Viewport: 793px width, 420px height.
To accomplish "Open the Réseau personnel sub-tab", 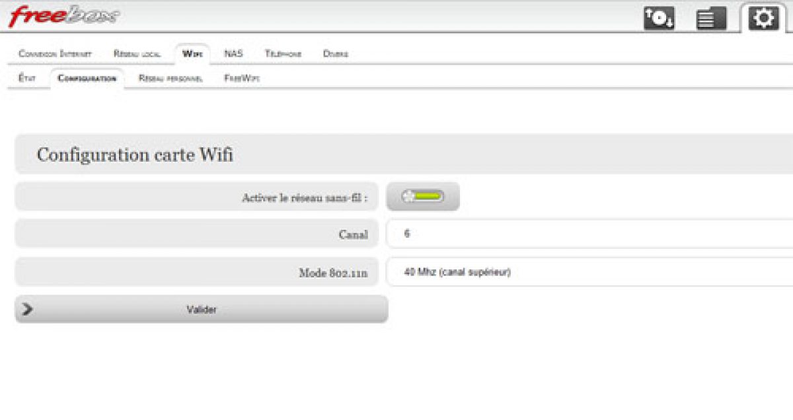I will (x=170, y=79).
